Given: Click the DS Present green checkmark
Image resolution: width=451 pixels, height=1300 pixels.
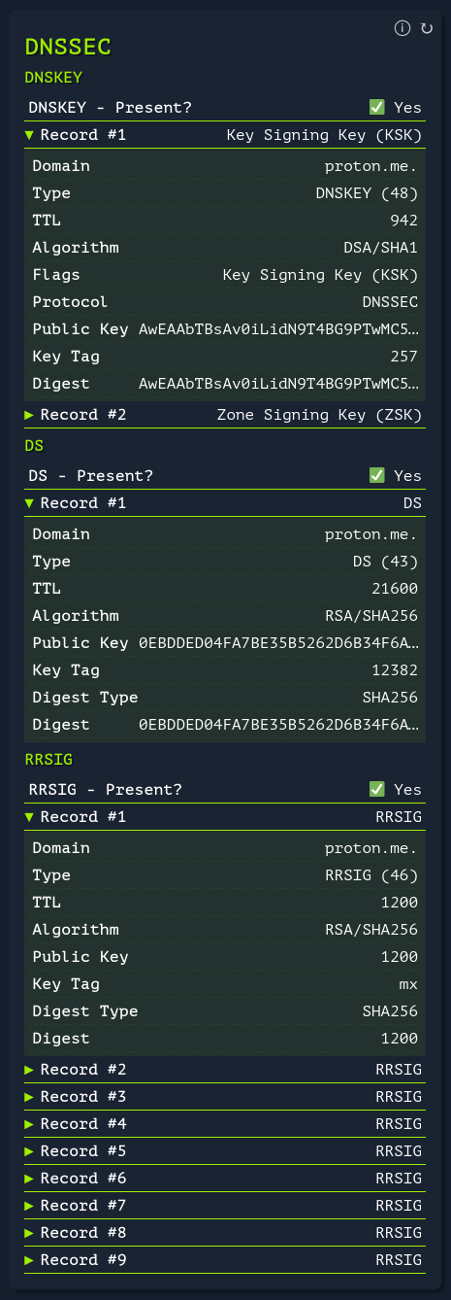Looking at the screenshot, I should pyautogui.click(x=377, y=475).
